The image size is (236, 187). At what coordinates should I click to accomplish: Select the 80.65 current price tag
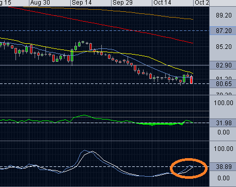pos(223,84)
